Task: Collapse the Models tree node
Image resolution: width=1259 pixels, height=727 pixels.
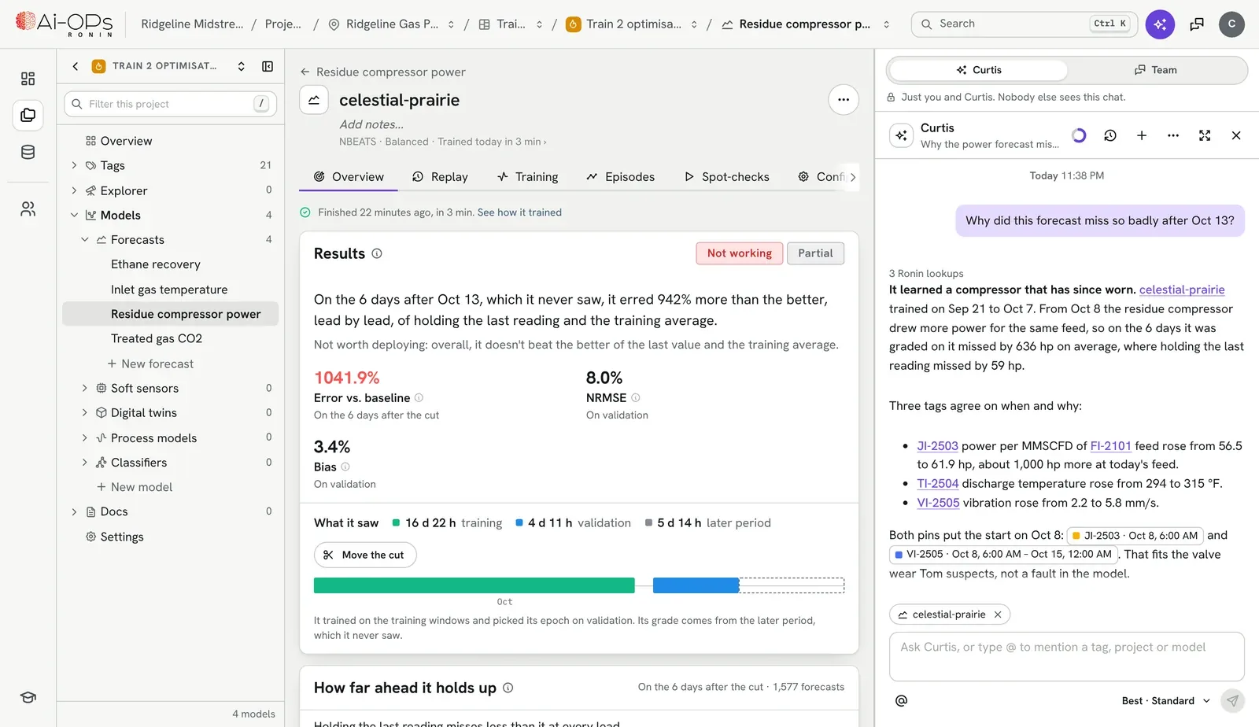Action: click(x=74, y=215)
